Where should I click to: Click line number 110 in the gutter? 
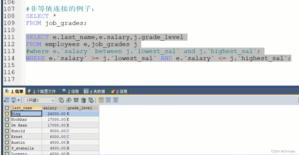point(9,30)
